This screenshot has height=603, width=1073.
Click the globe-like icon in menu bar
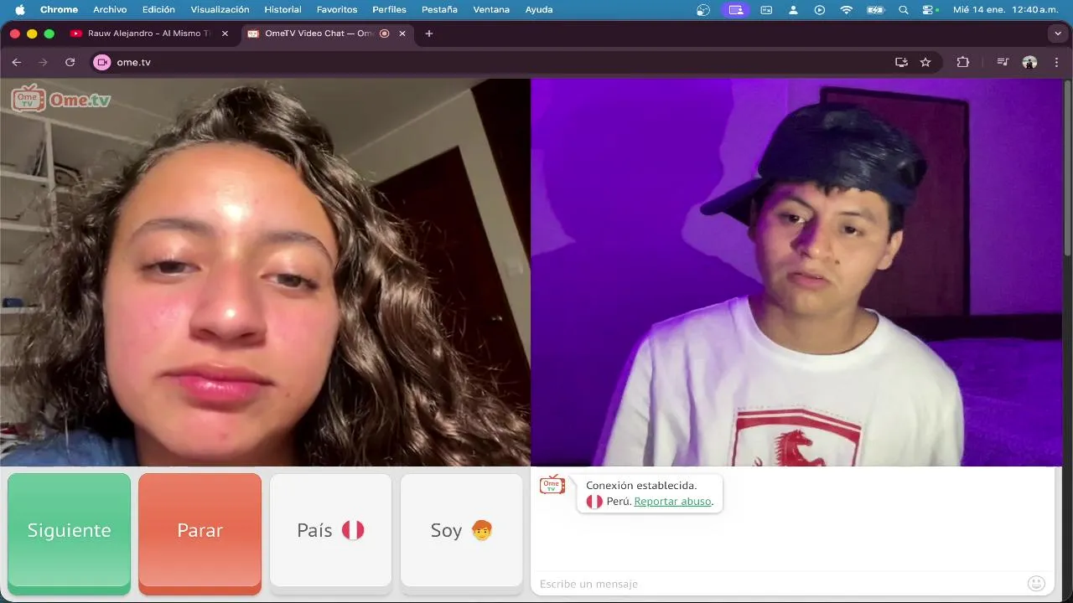(x=703, y=10)
